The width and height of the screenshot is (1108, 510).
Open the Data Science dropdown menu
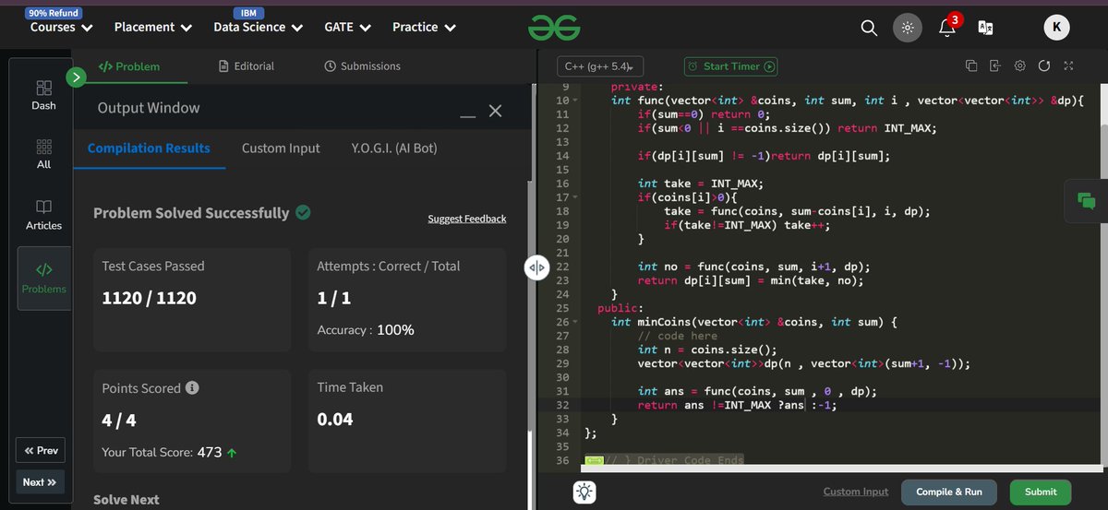(259, 28)
